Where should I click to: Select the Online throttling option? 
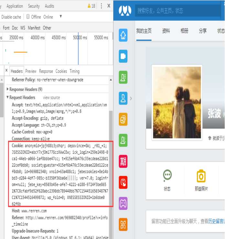pos(48,17)
